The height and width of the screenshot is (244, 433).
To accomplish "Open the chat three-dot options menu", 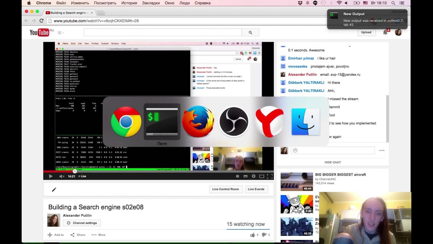I will coord(382,150).
